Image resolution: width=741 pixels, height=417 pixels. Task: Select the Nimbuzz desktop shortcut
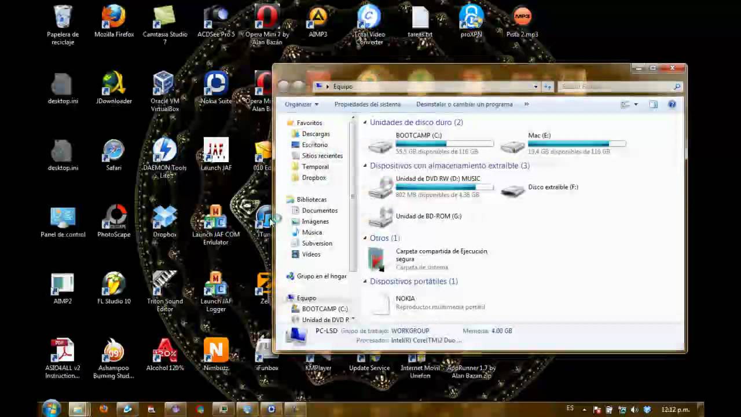216,355
